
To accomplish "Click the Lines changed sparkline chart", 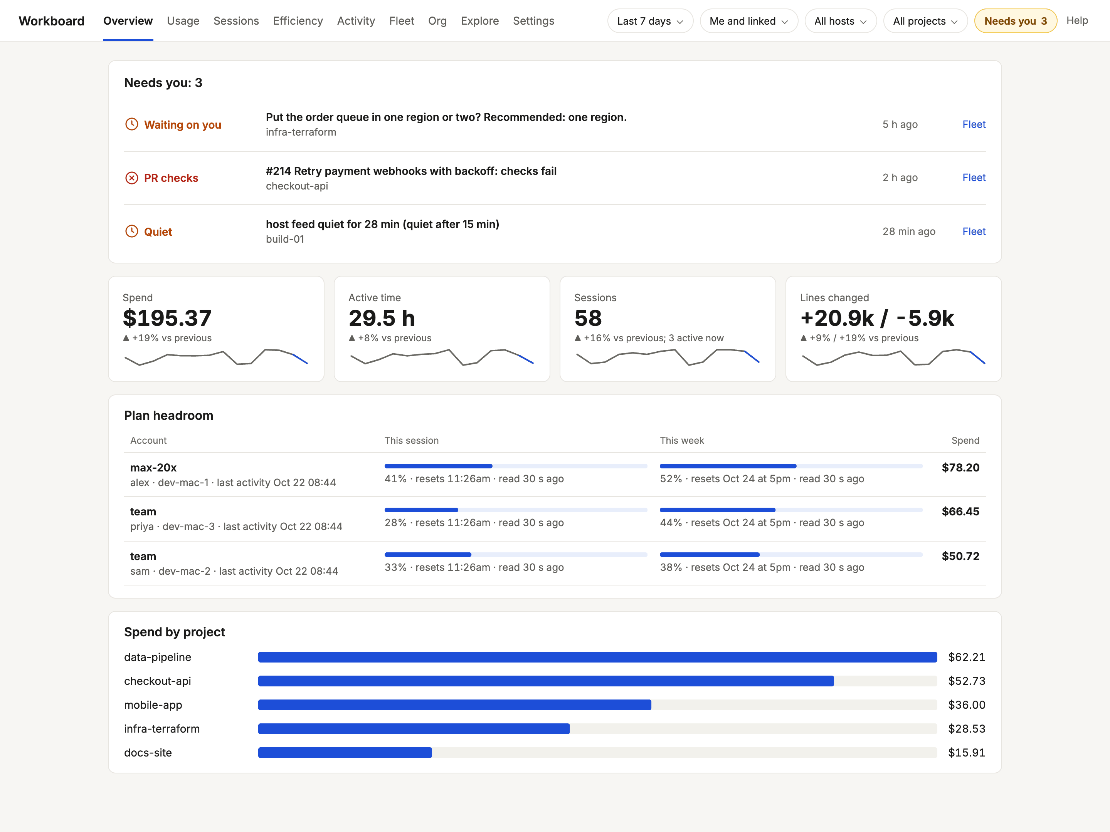I will pos(894,357).
